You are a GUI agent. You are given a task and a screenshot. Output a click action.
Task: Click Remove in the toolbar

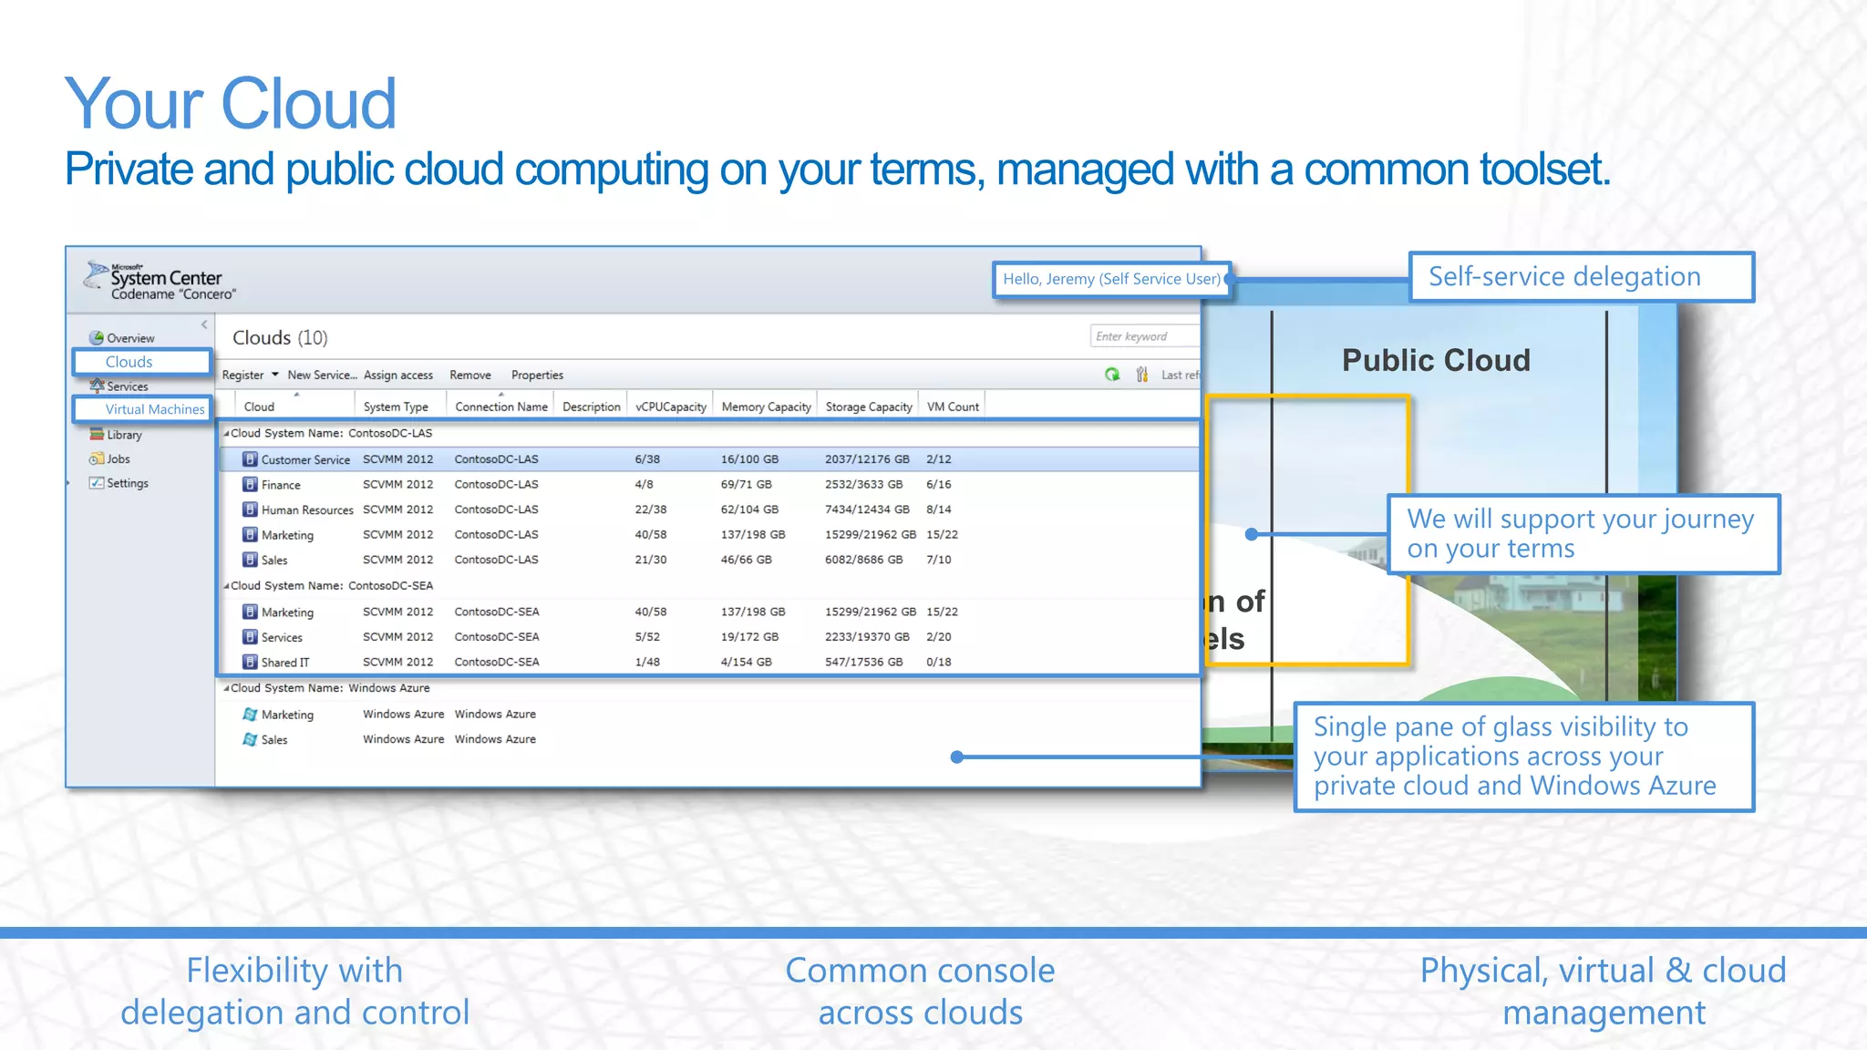470,376
